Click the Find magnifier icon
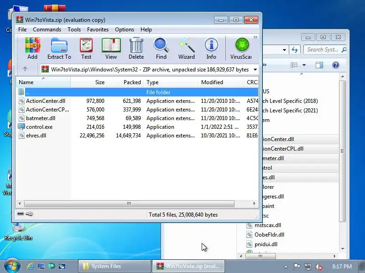This screenshot has height=273, width=365. pyautogui.click(x=161, y=49)
